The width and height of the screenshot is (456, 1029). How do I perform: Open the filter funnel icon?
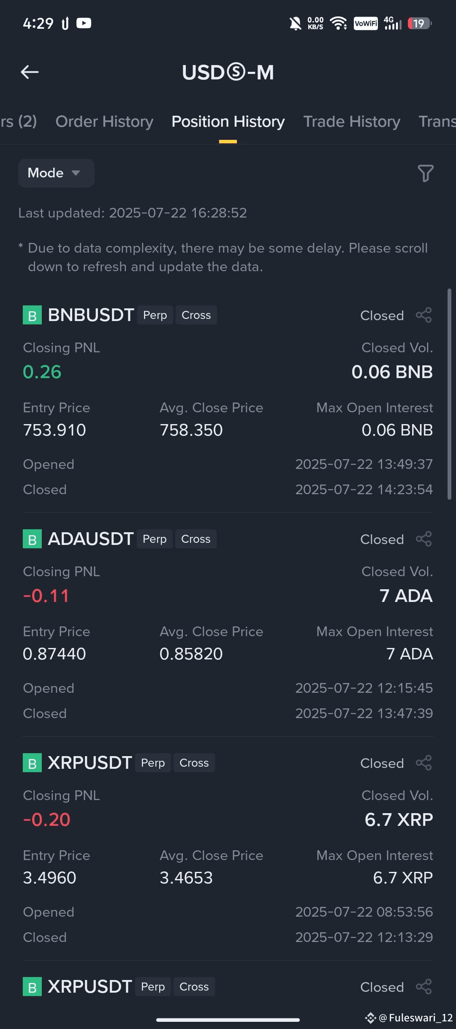[426, 173]
